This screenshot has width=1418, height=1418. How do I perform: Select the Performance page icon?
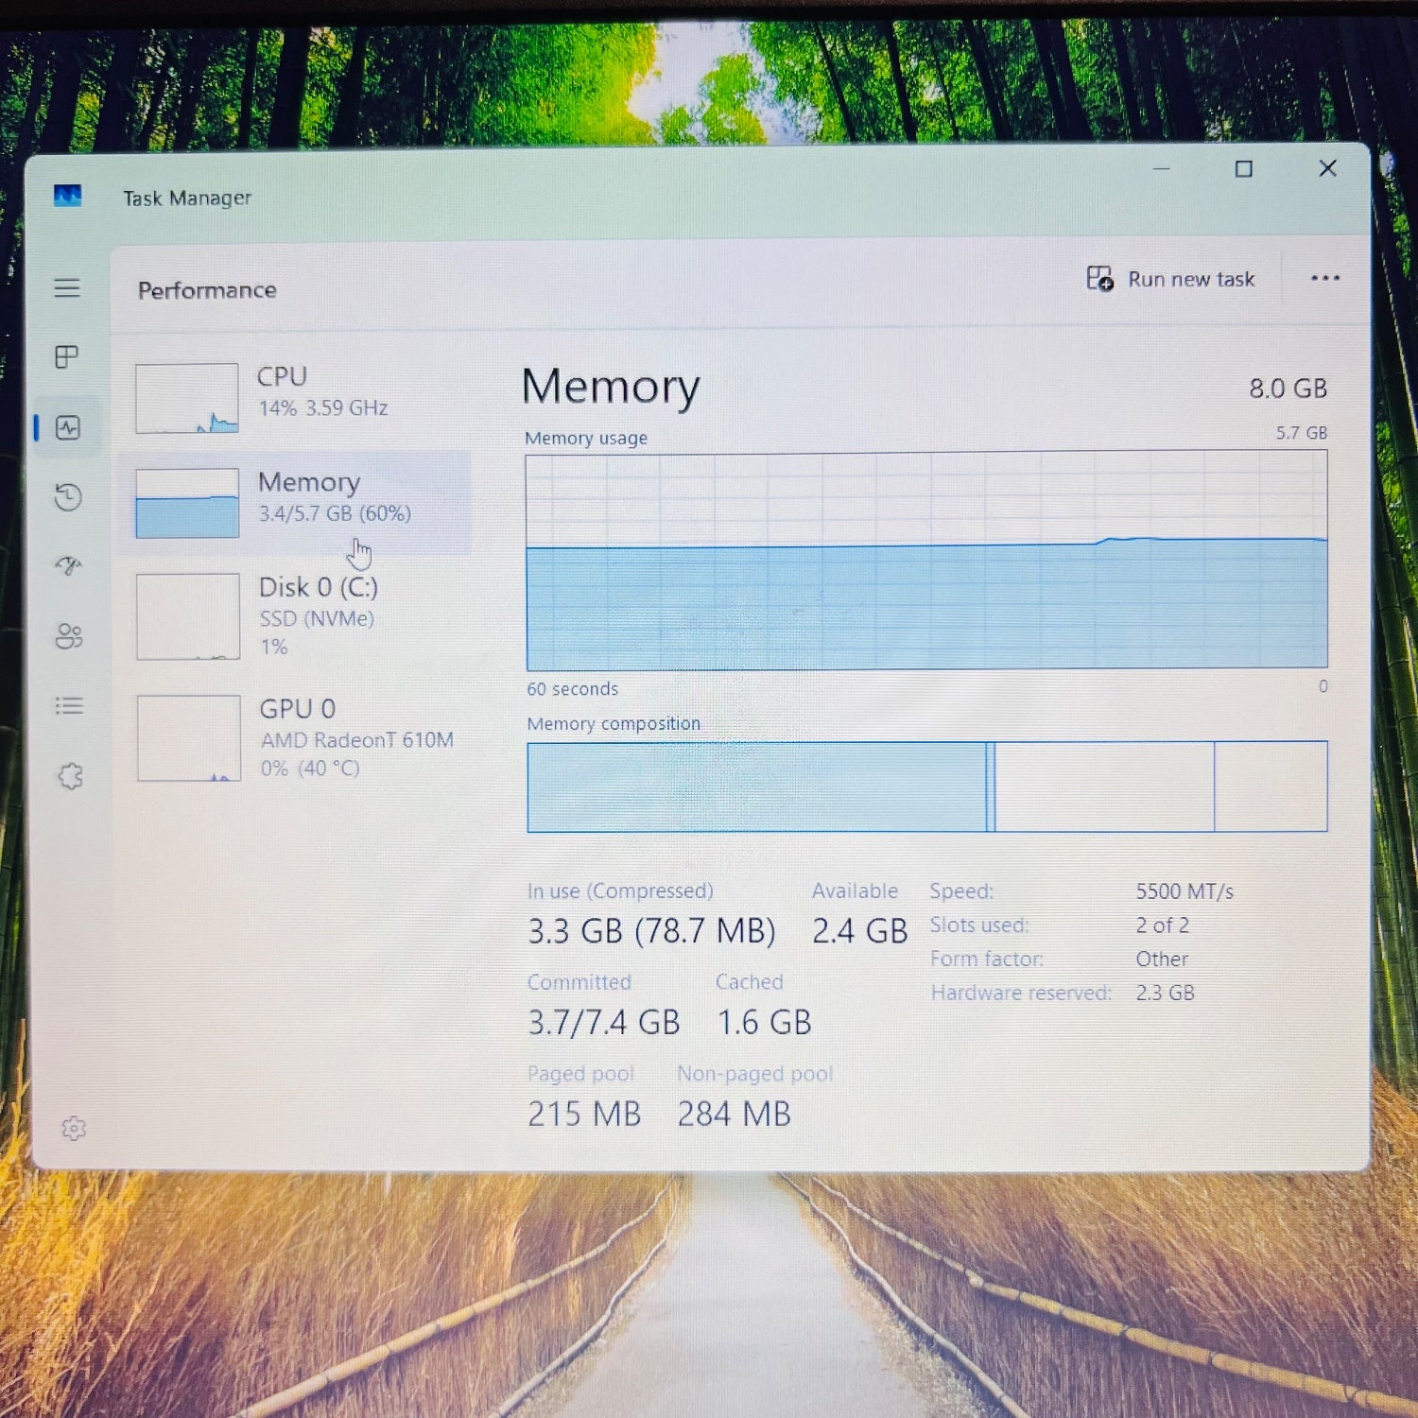pos(68,427)
